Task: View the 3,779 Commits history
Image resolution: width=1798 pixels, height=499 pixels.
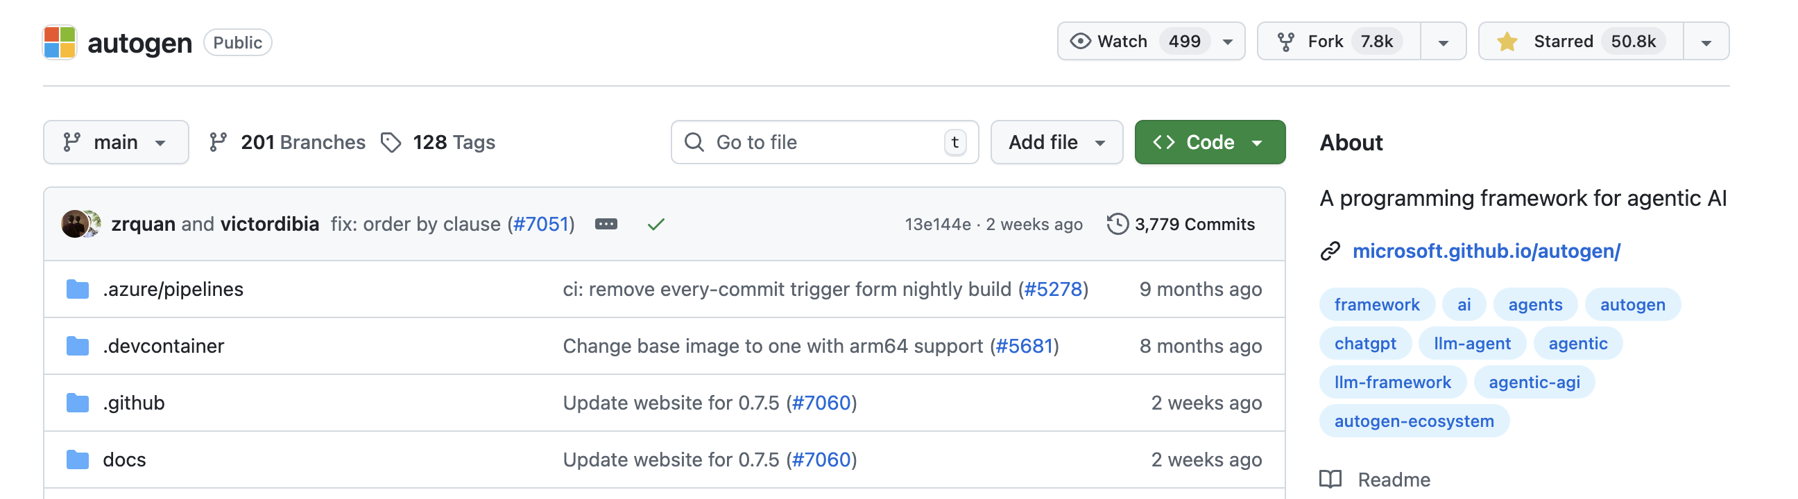Action: (x=1181, y=224)
